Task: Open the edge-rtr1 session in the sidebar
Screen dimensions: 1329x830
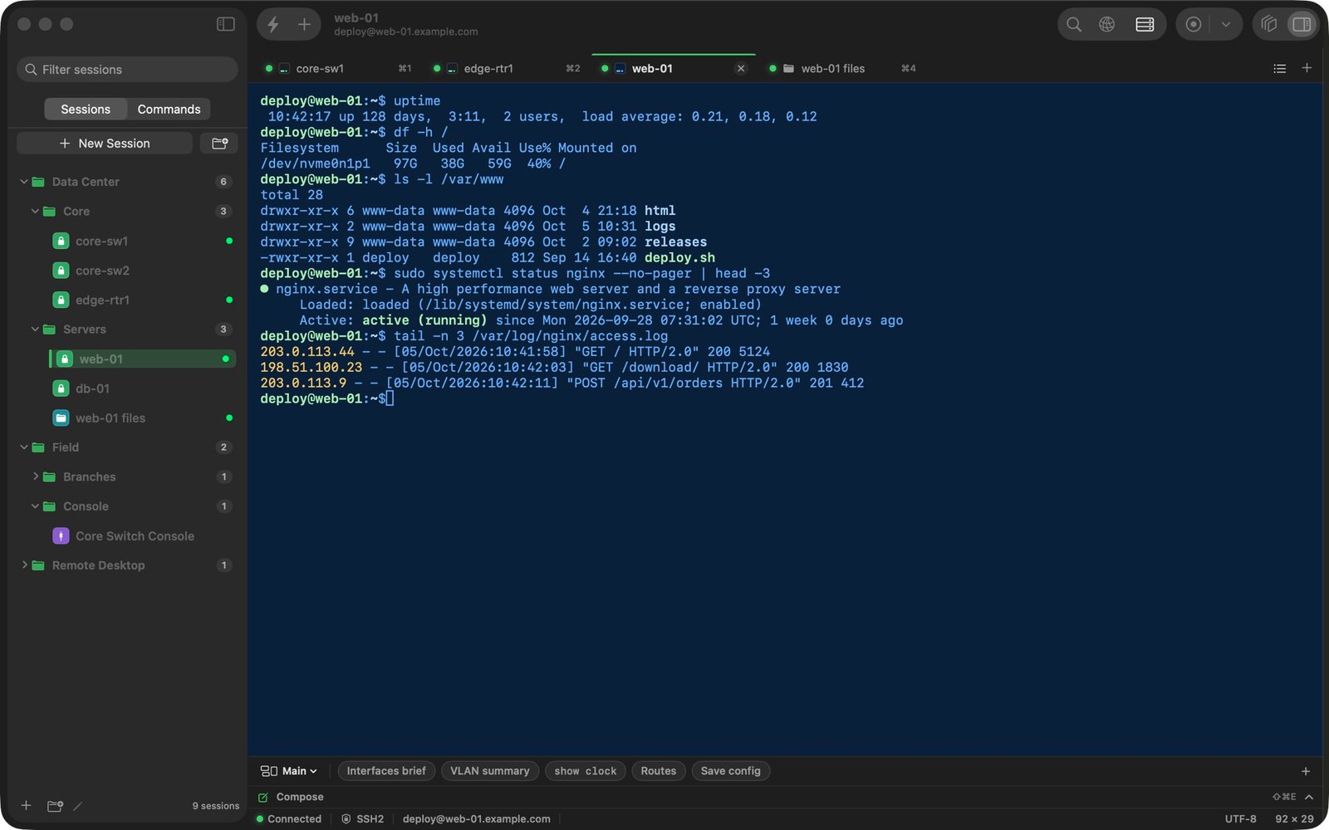Action: pos(142,300)
